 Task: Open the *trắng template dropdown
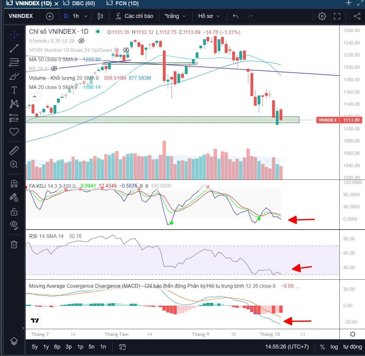[175, 16]
